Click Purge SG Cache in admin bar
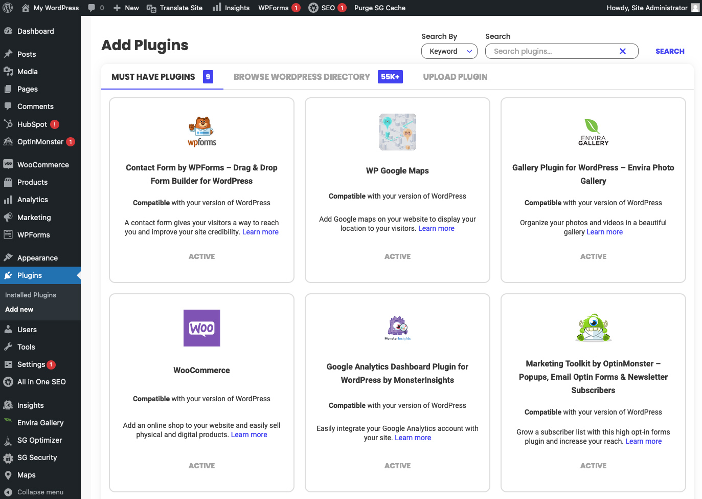The width and height of the screenshot is (702, 499). [x=379, y=8]
